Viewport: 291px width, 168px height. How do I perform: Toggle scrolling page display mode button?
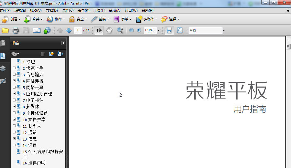(x=169, y=30)
